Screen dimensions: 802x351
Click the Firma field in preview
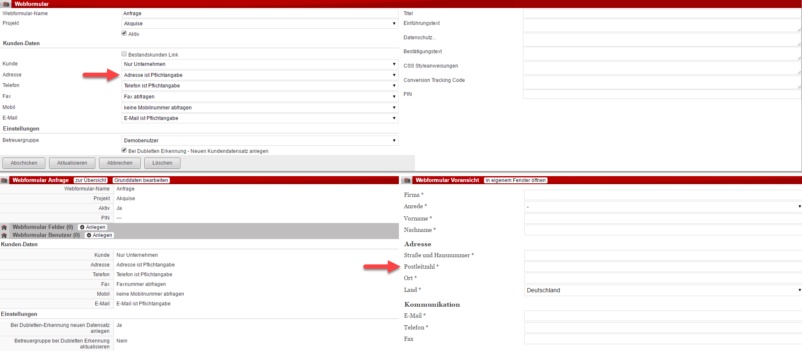click(663, 195)
